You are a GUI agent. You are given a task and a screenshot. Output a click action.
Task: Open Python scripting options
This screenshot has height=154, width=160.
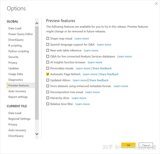(18, 51)
